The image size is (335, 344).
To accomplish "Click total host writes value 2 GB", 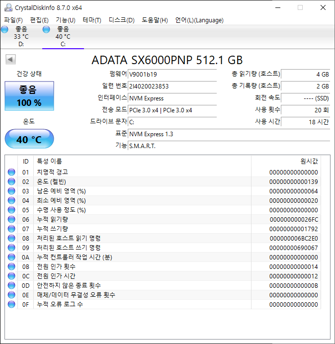I will (x=305, y=86).
